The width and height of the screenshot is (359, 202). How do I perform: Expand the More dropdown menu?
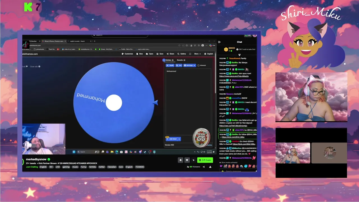tap(197, 54)
